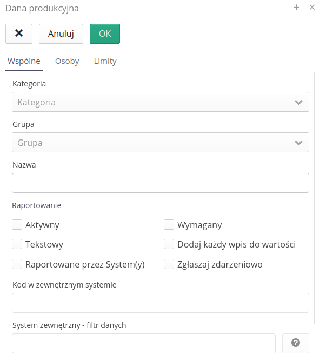Open the Grupa combo box

click(x=161, y=143)
